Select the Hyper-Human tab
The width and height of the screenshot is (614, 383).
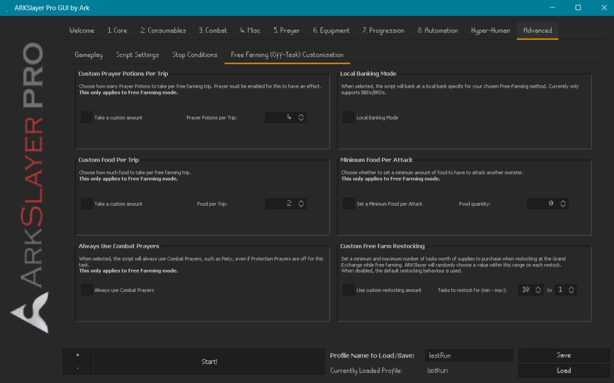[490, 30]
